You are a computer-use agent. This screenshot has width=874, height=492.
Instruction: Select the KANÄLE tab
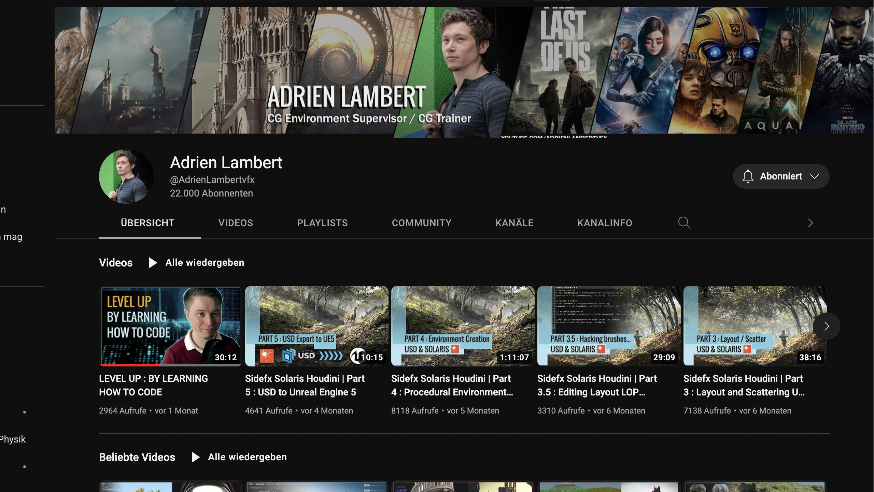point(514,223)
